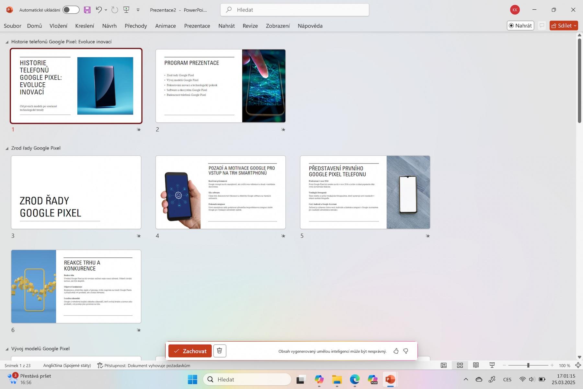Viewport: 583px width, 389px height.
Task: Click the transition star icon under slide 1
Action: [139, 129]
